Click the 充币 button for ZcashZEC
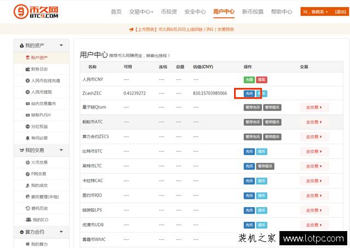The width and height of the screenshot is (350, 248). (x=249, y=93)
